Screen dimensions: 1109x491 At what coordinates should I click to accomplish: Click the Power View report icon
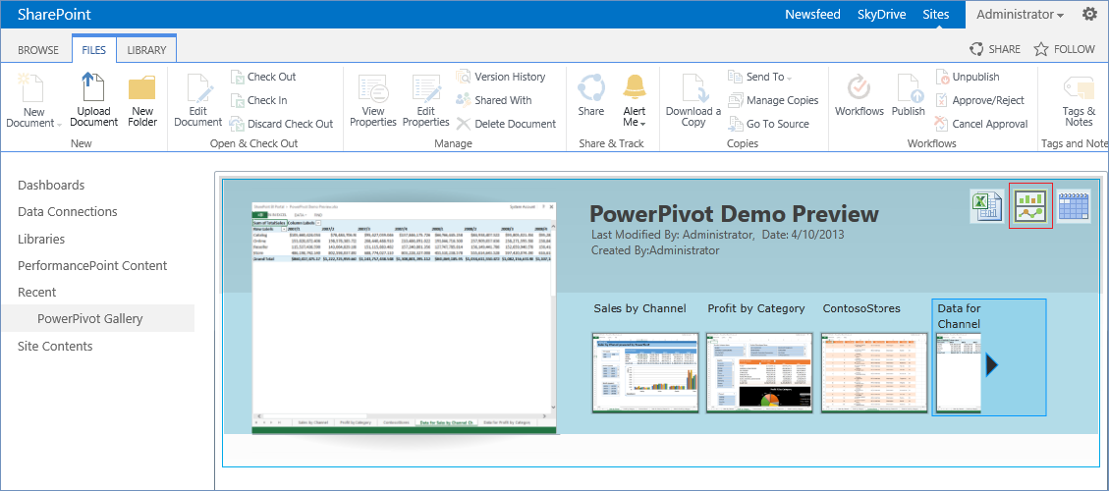pos(1030,206)
